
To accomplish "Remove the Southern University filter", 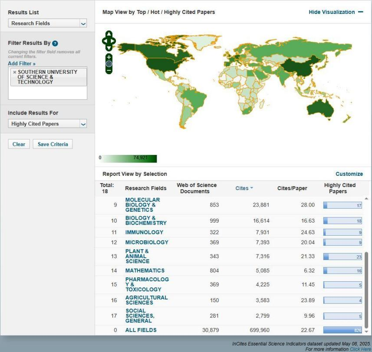I will pos(14,72).
